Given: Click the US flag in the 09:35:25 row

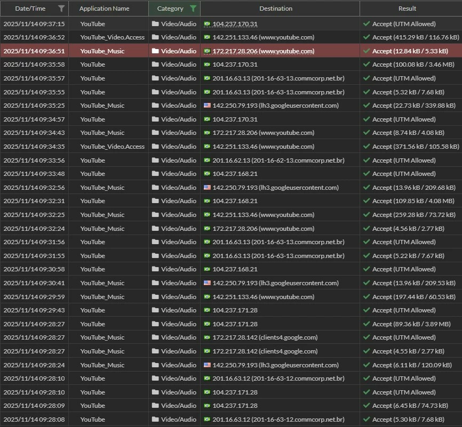Looking at the screenshot, I should coord(207,105).
